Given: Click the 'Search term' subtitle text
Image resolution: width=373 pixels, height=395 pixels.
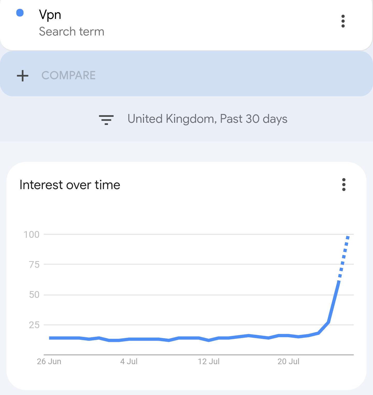Looking at the screenshot, I should [x=71, y=32].
